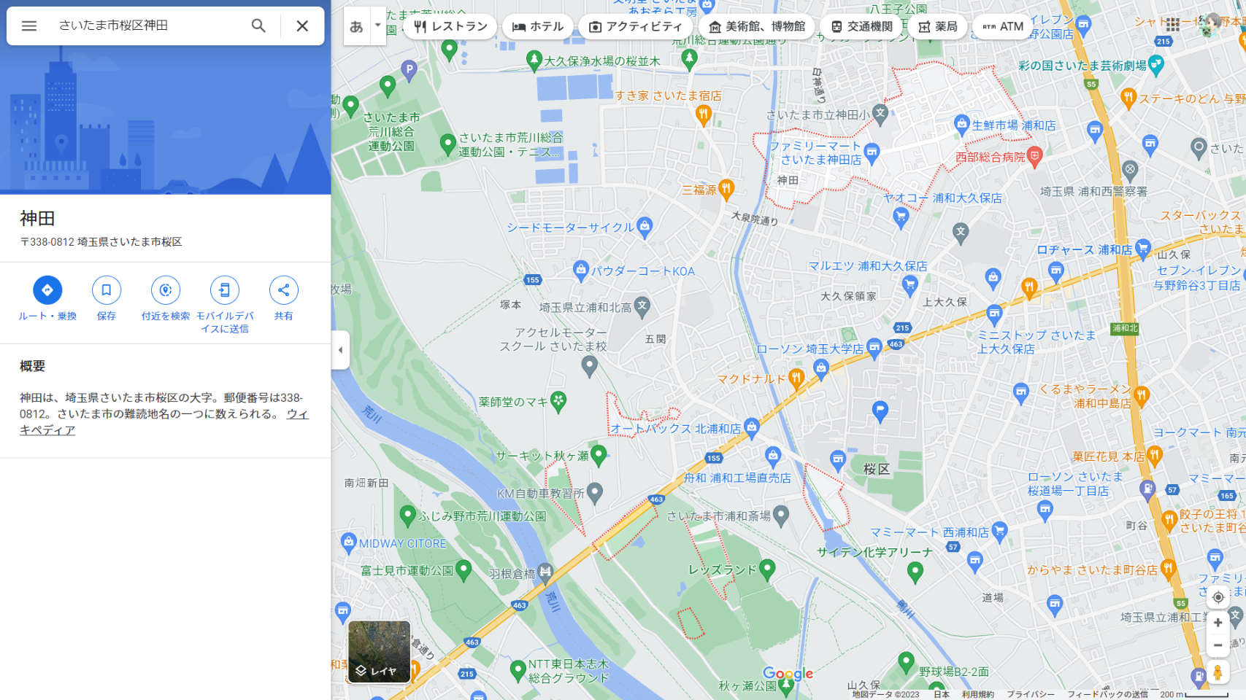Click the search magnifier icon

(258, 26)
